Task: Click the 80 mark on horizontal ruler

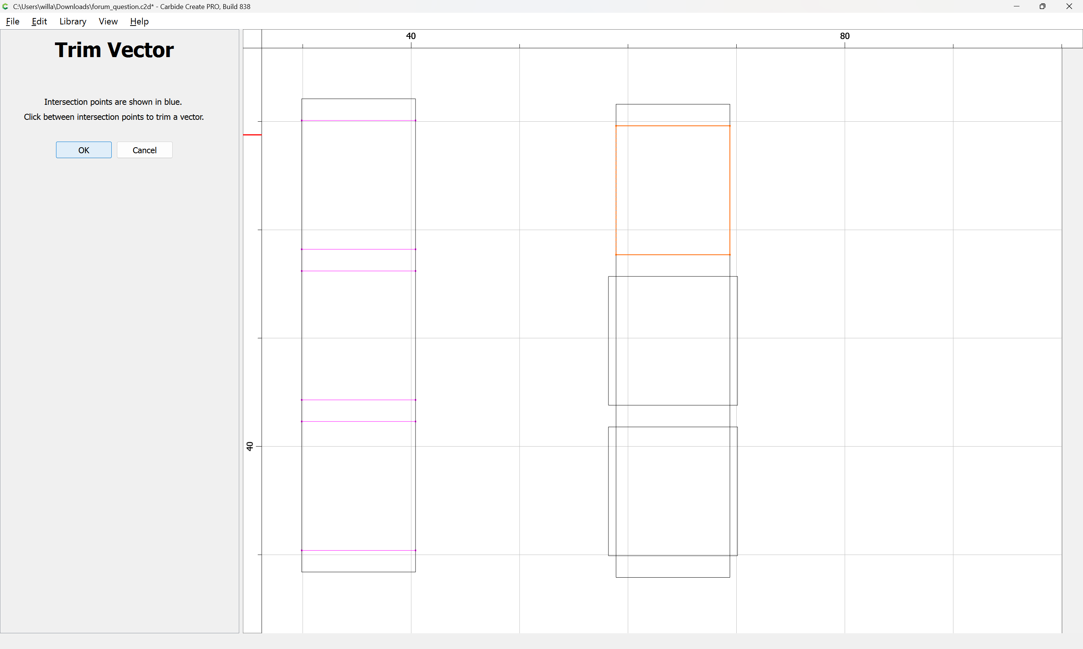Action: click(845, 36)
